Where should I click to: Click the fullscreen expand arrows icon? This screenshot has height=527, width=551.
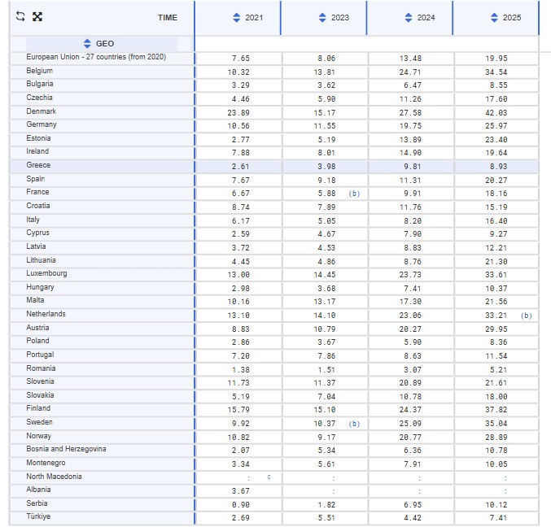[x=37, y=17]
